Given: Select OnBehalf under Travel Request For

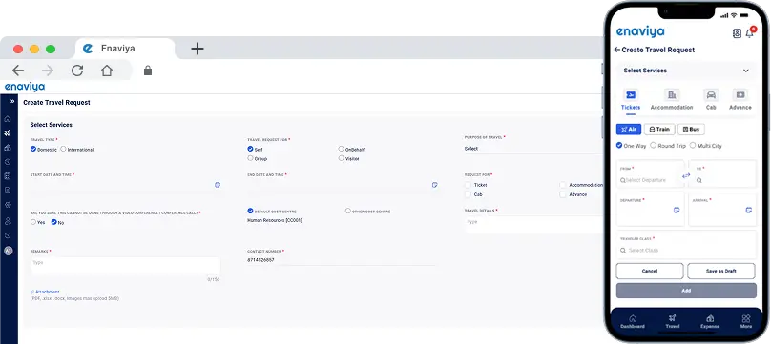Looking at the screenshot, I should (342, 149).
